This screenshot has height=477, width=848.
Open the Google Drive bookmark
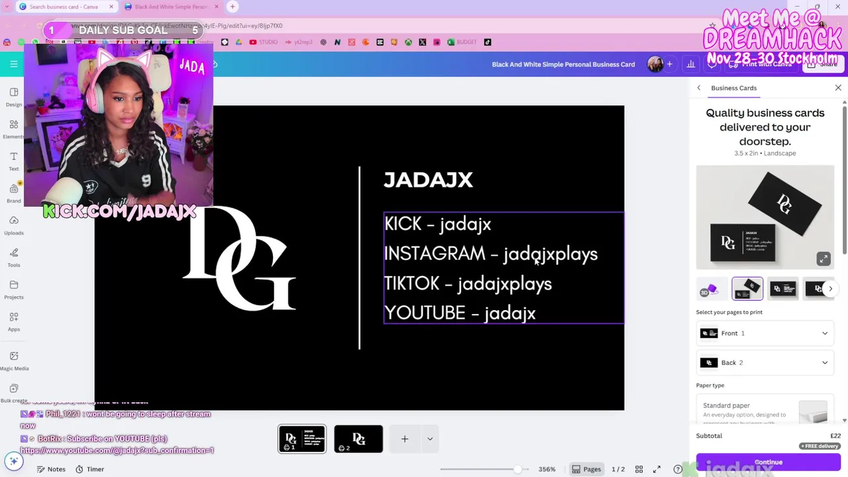(238, 42)
